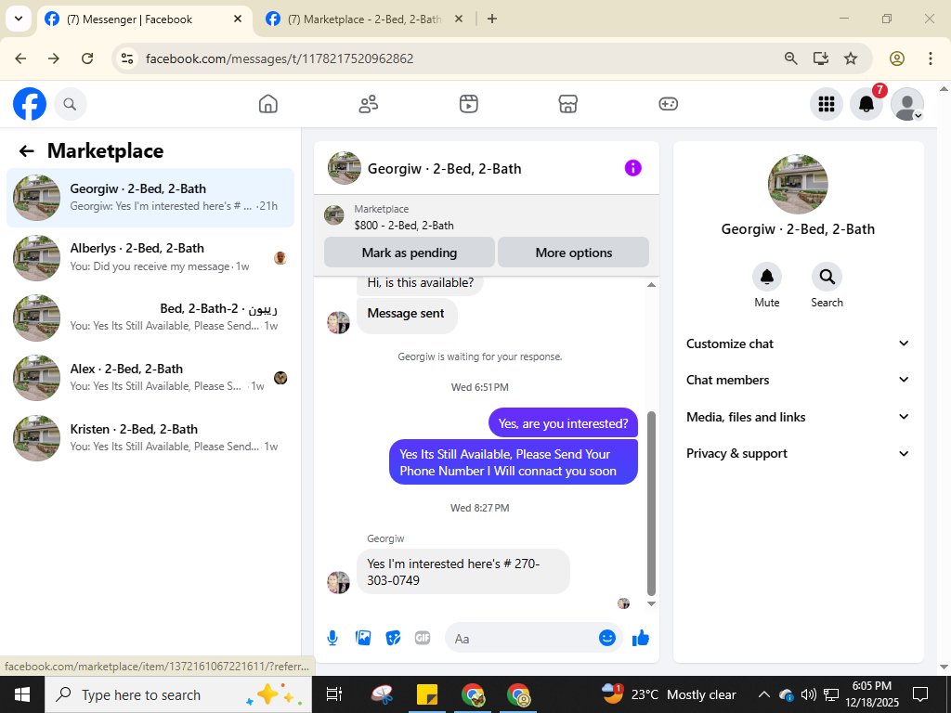Open Marketplace storefront icon in navigation
951x713 pixels.
pos(567,104)
